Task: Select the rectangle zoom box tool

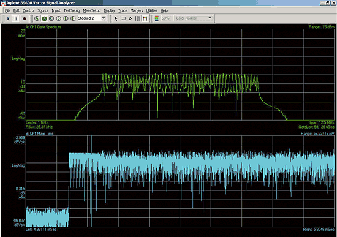Action: tap(123, 18)
